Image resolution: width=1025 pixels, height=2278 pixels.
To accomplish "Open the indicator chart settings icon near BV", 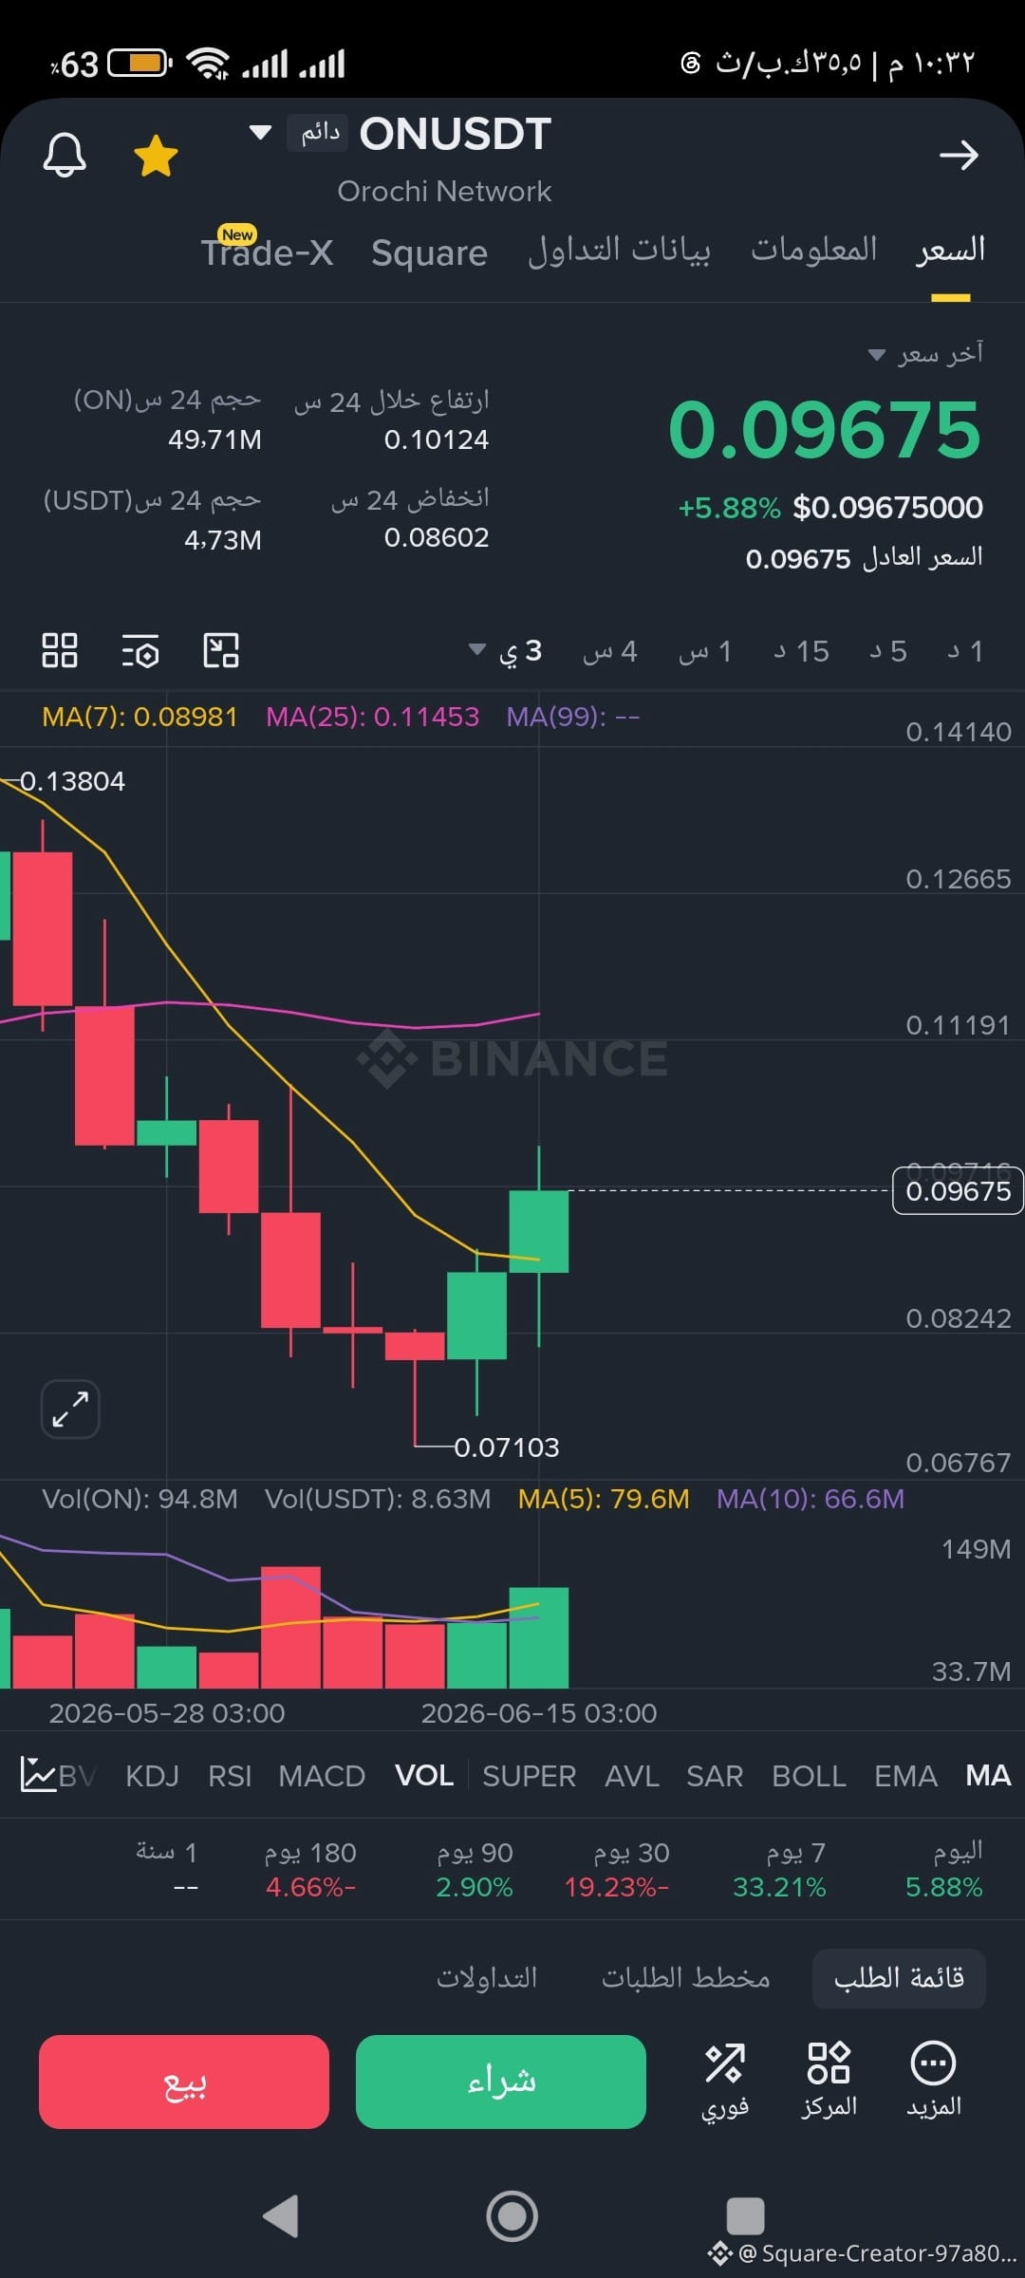I will (38, 1774).
